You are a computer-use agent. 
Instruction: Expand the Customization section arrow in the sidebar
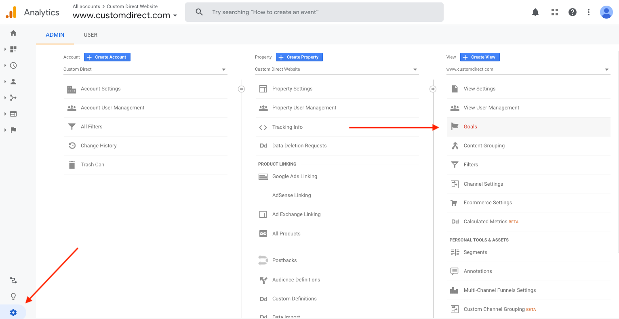pyautogui.click(x=5, y=49)
